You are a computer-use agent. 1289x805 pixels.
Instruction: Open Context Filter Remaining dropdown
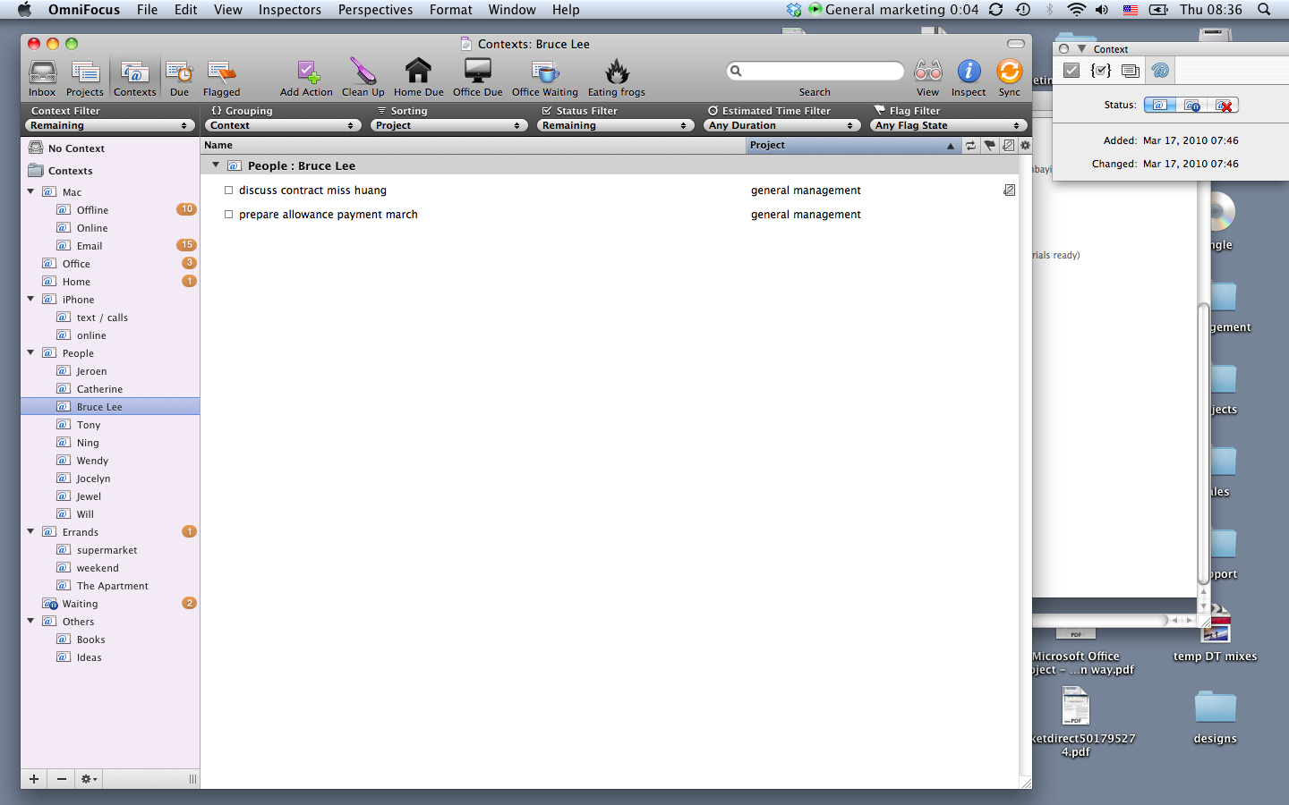(109, 125)
